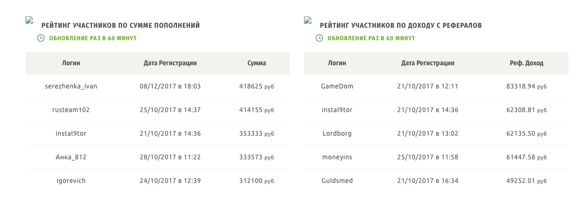Open the serezhenka_ivan user entry
The width and height of the screenshot is (588, 201).
pyautogui.click(x=71, y=86)
